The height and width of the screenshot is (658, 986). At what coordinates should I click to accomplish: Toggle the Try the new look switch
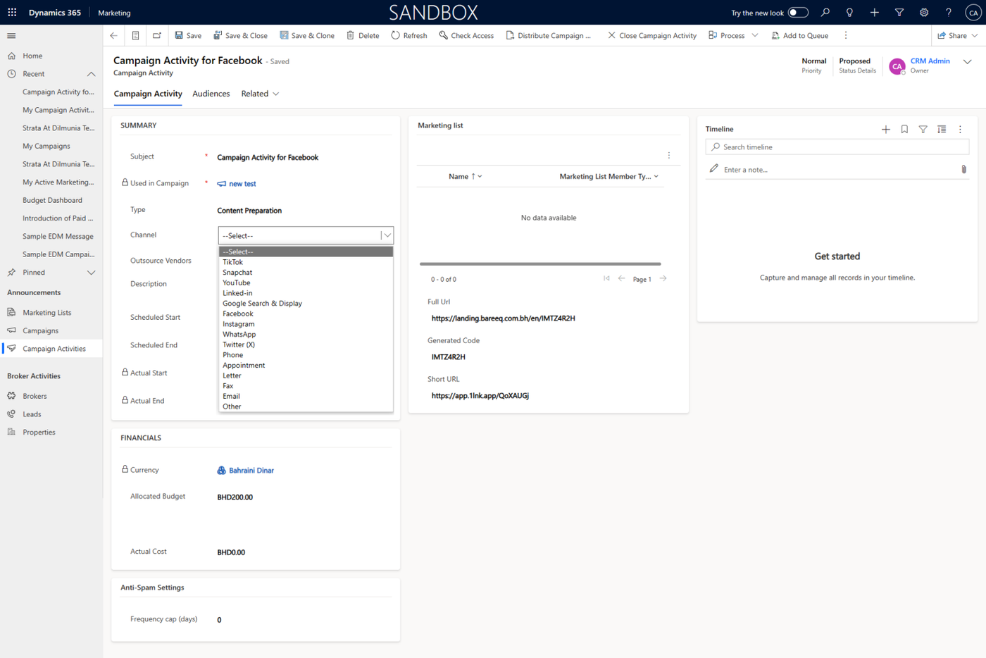pos(797,13)
